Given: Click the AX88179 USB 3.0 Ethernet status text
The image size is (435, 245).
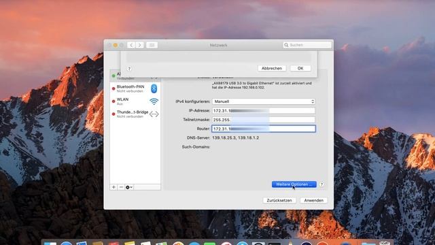Looking at the screenshot, I should point(262,85).
